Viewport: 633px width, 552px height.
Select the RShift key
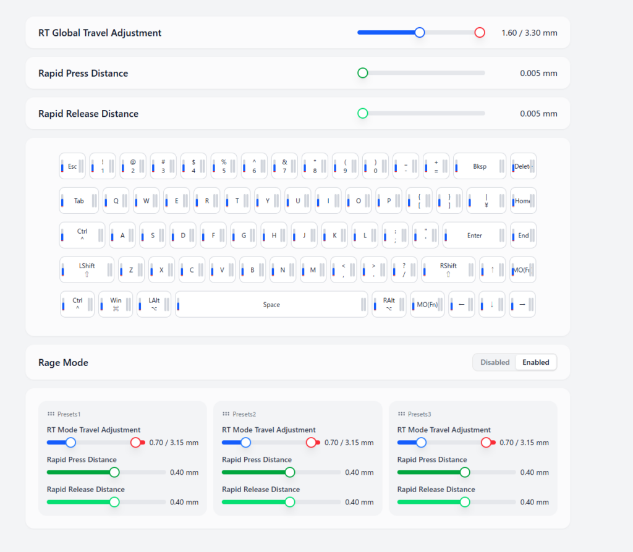tap(448, 270)
